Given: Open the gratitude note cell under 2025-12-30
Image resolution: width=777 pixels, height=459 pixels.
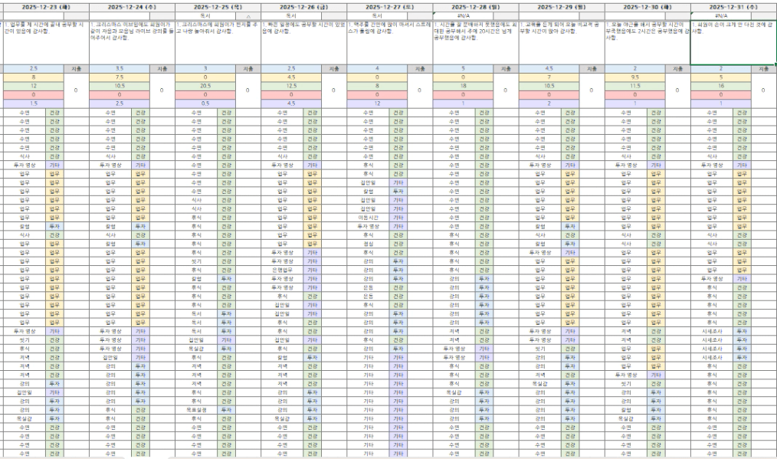Looking at the screenshot, I should click(x=647, y=43).
